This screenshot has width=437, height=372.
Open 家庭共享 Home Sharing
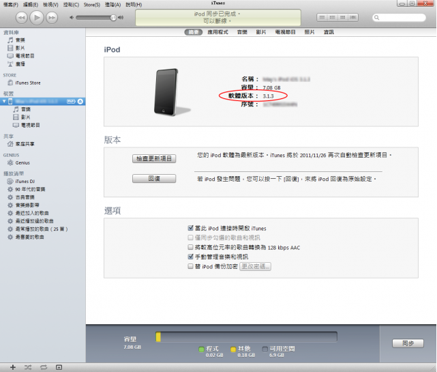tap(25, 144)
